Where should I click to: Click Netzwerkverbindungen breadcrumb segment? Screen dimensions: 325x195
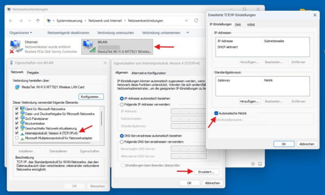coord(146,21)
